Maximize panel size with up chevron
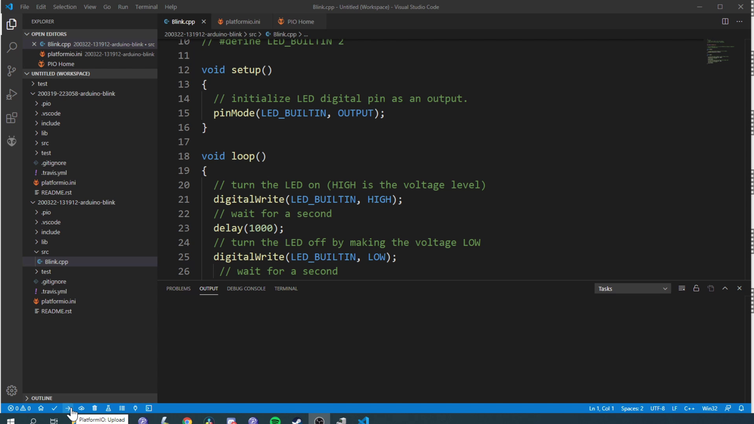The width and height of the screenshot is (754, 424). coord(725,289)
